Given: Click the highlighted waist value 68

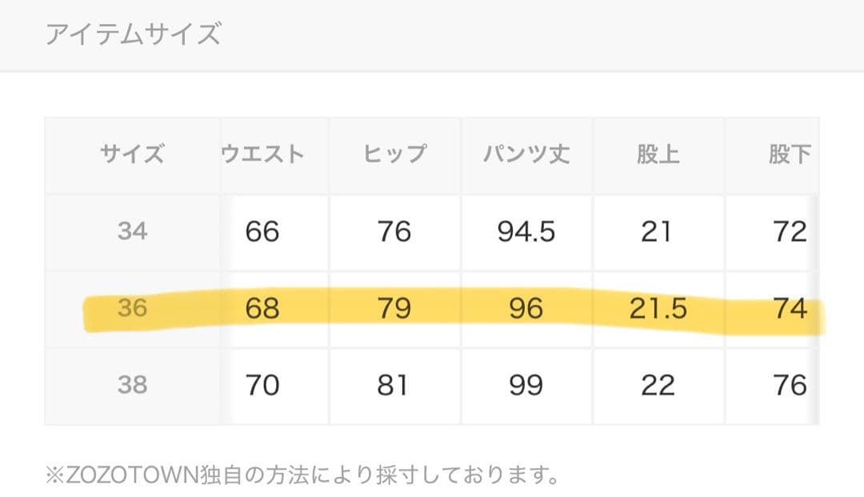Looking at the screenshot, I should click(x=262, y=308).
